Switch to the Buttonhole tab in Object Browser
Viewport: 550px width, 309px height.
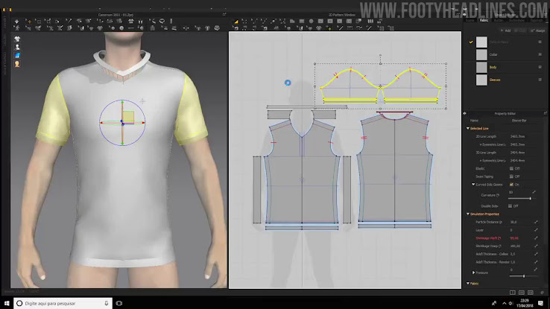(x=516, y=21)
